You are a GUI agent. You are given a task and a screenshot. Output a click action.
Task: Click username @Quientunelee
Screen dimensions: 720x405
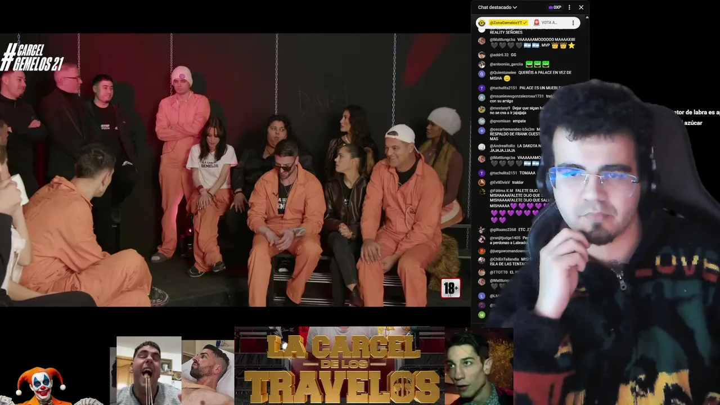(503, 73)
